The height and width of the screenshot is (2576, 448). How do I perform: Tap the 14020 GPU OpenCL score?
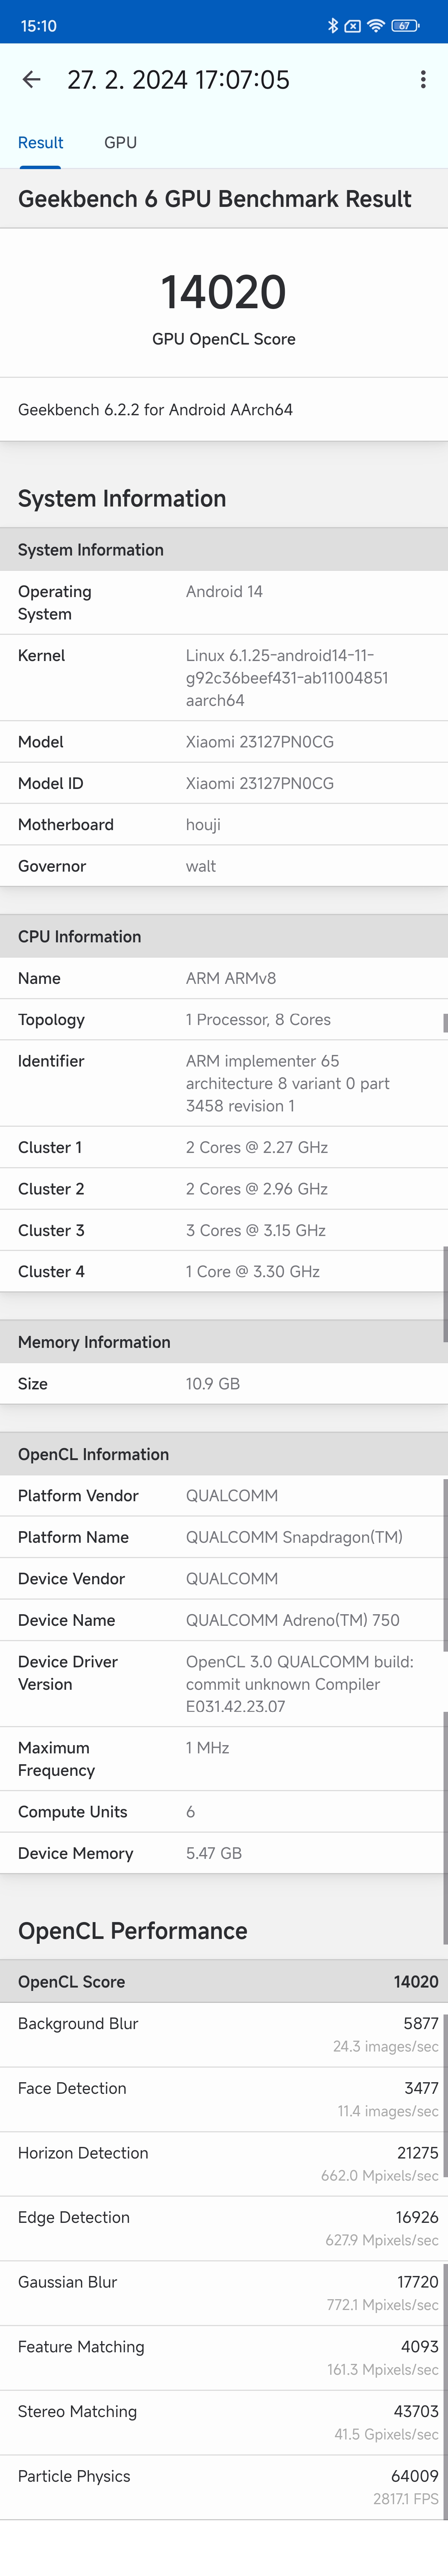[224, 292]
